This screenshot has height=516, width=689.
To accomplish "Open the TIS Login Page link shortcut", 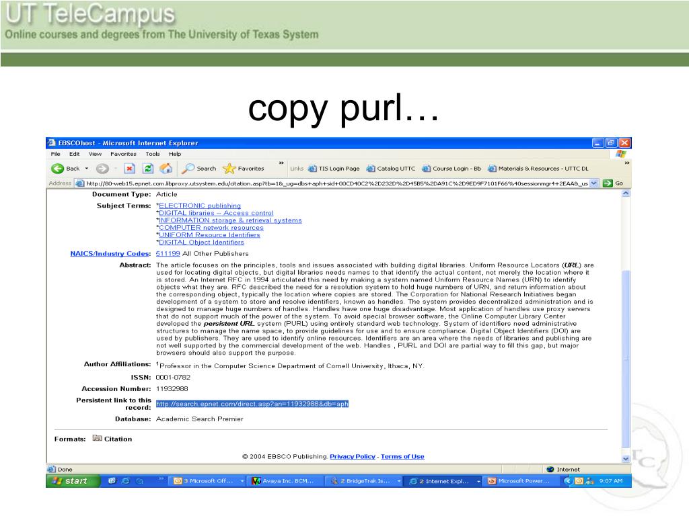I will (x=334, y=169).
